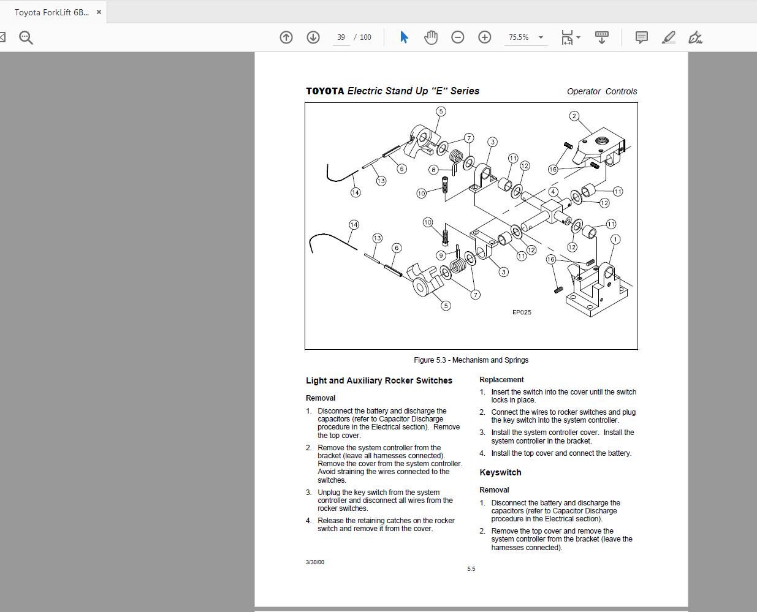757x612 pixels.
Task: Open the document search magnifier
Action: pyautogui.click(x=25, y=37)
